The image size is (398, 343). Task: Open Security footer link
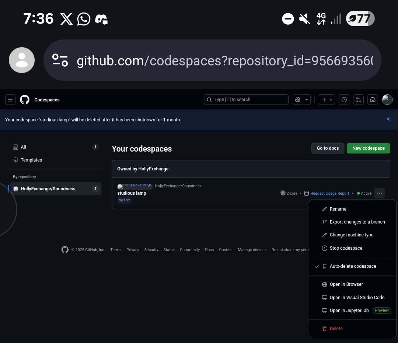tap(151, 250)
